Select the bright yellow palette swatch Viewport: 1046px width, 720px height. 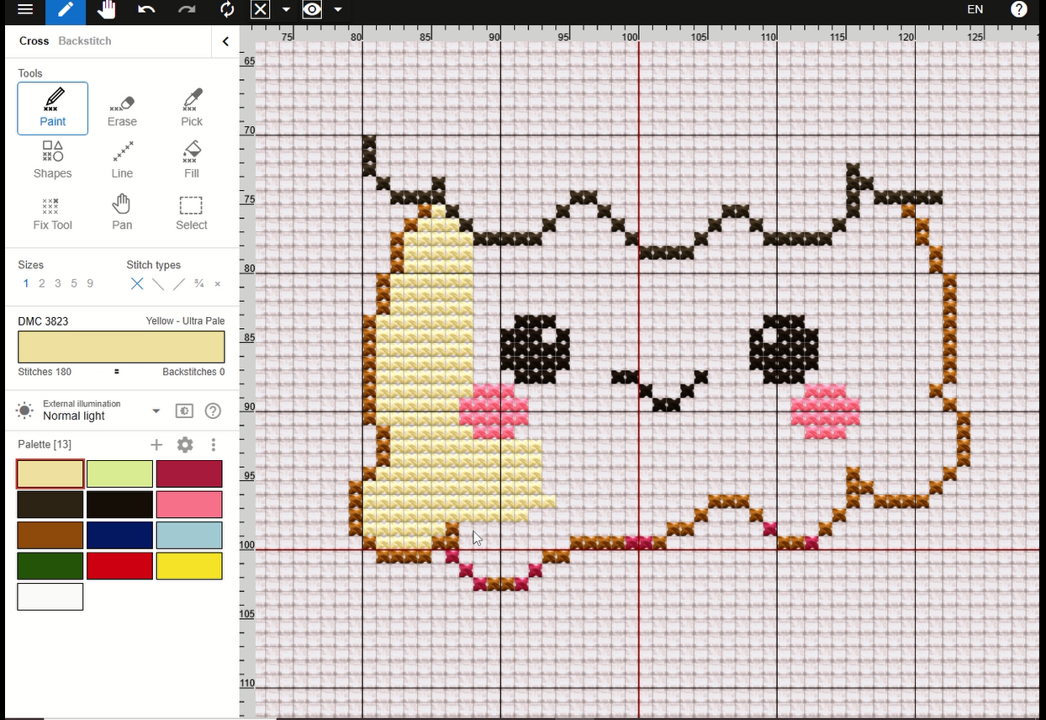coord(189,566)
